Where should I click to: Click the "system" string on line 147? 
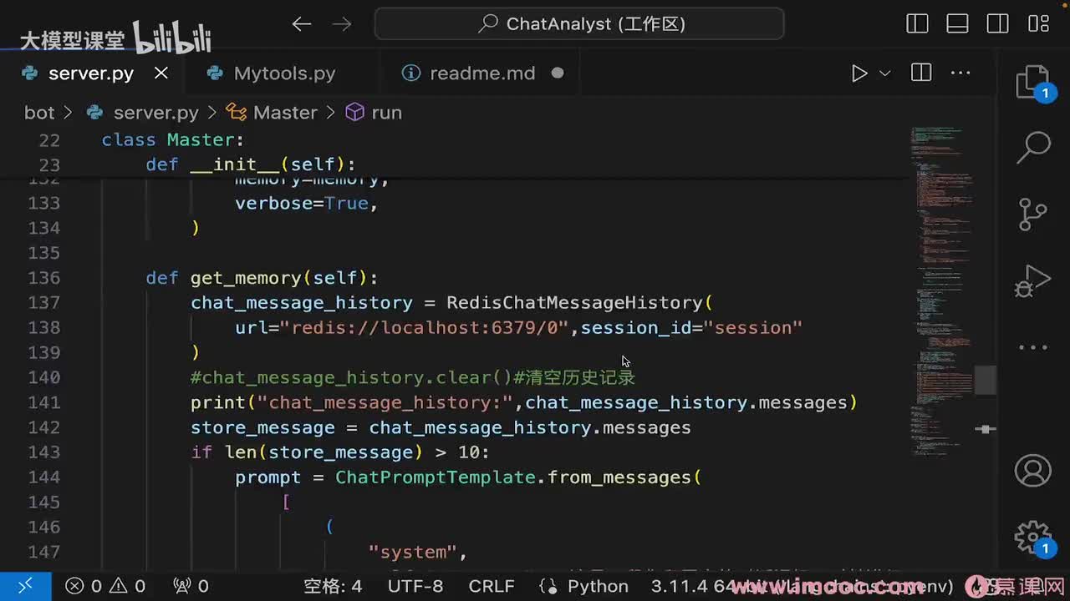coord(413,553)
